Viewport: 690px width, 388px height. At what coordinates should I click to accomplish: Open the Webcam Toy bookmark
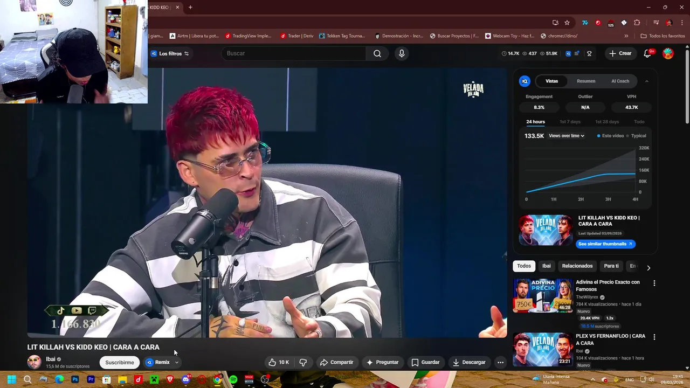[509, 36]
